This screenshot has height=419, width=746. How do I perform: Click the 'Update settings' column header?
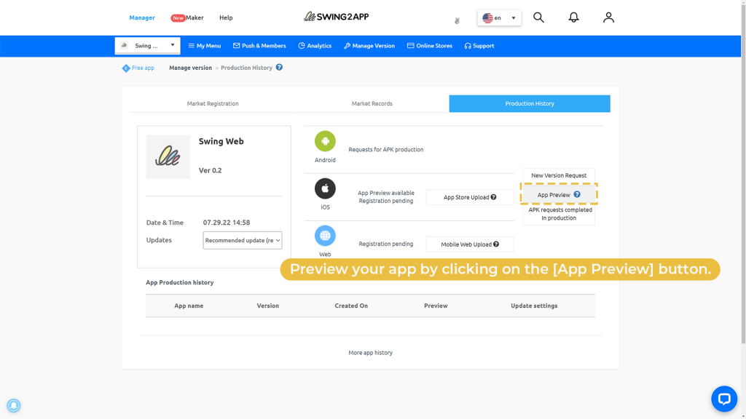(534, 306)
